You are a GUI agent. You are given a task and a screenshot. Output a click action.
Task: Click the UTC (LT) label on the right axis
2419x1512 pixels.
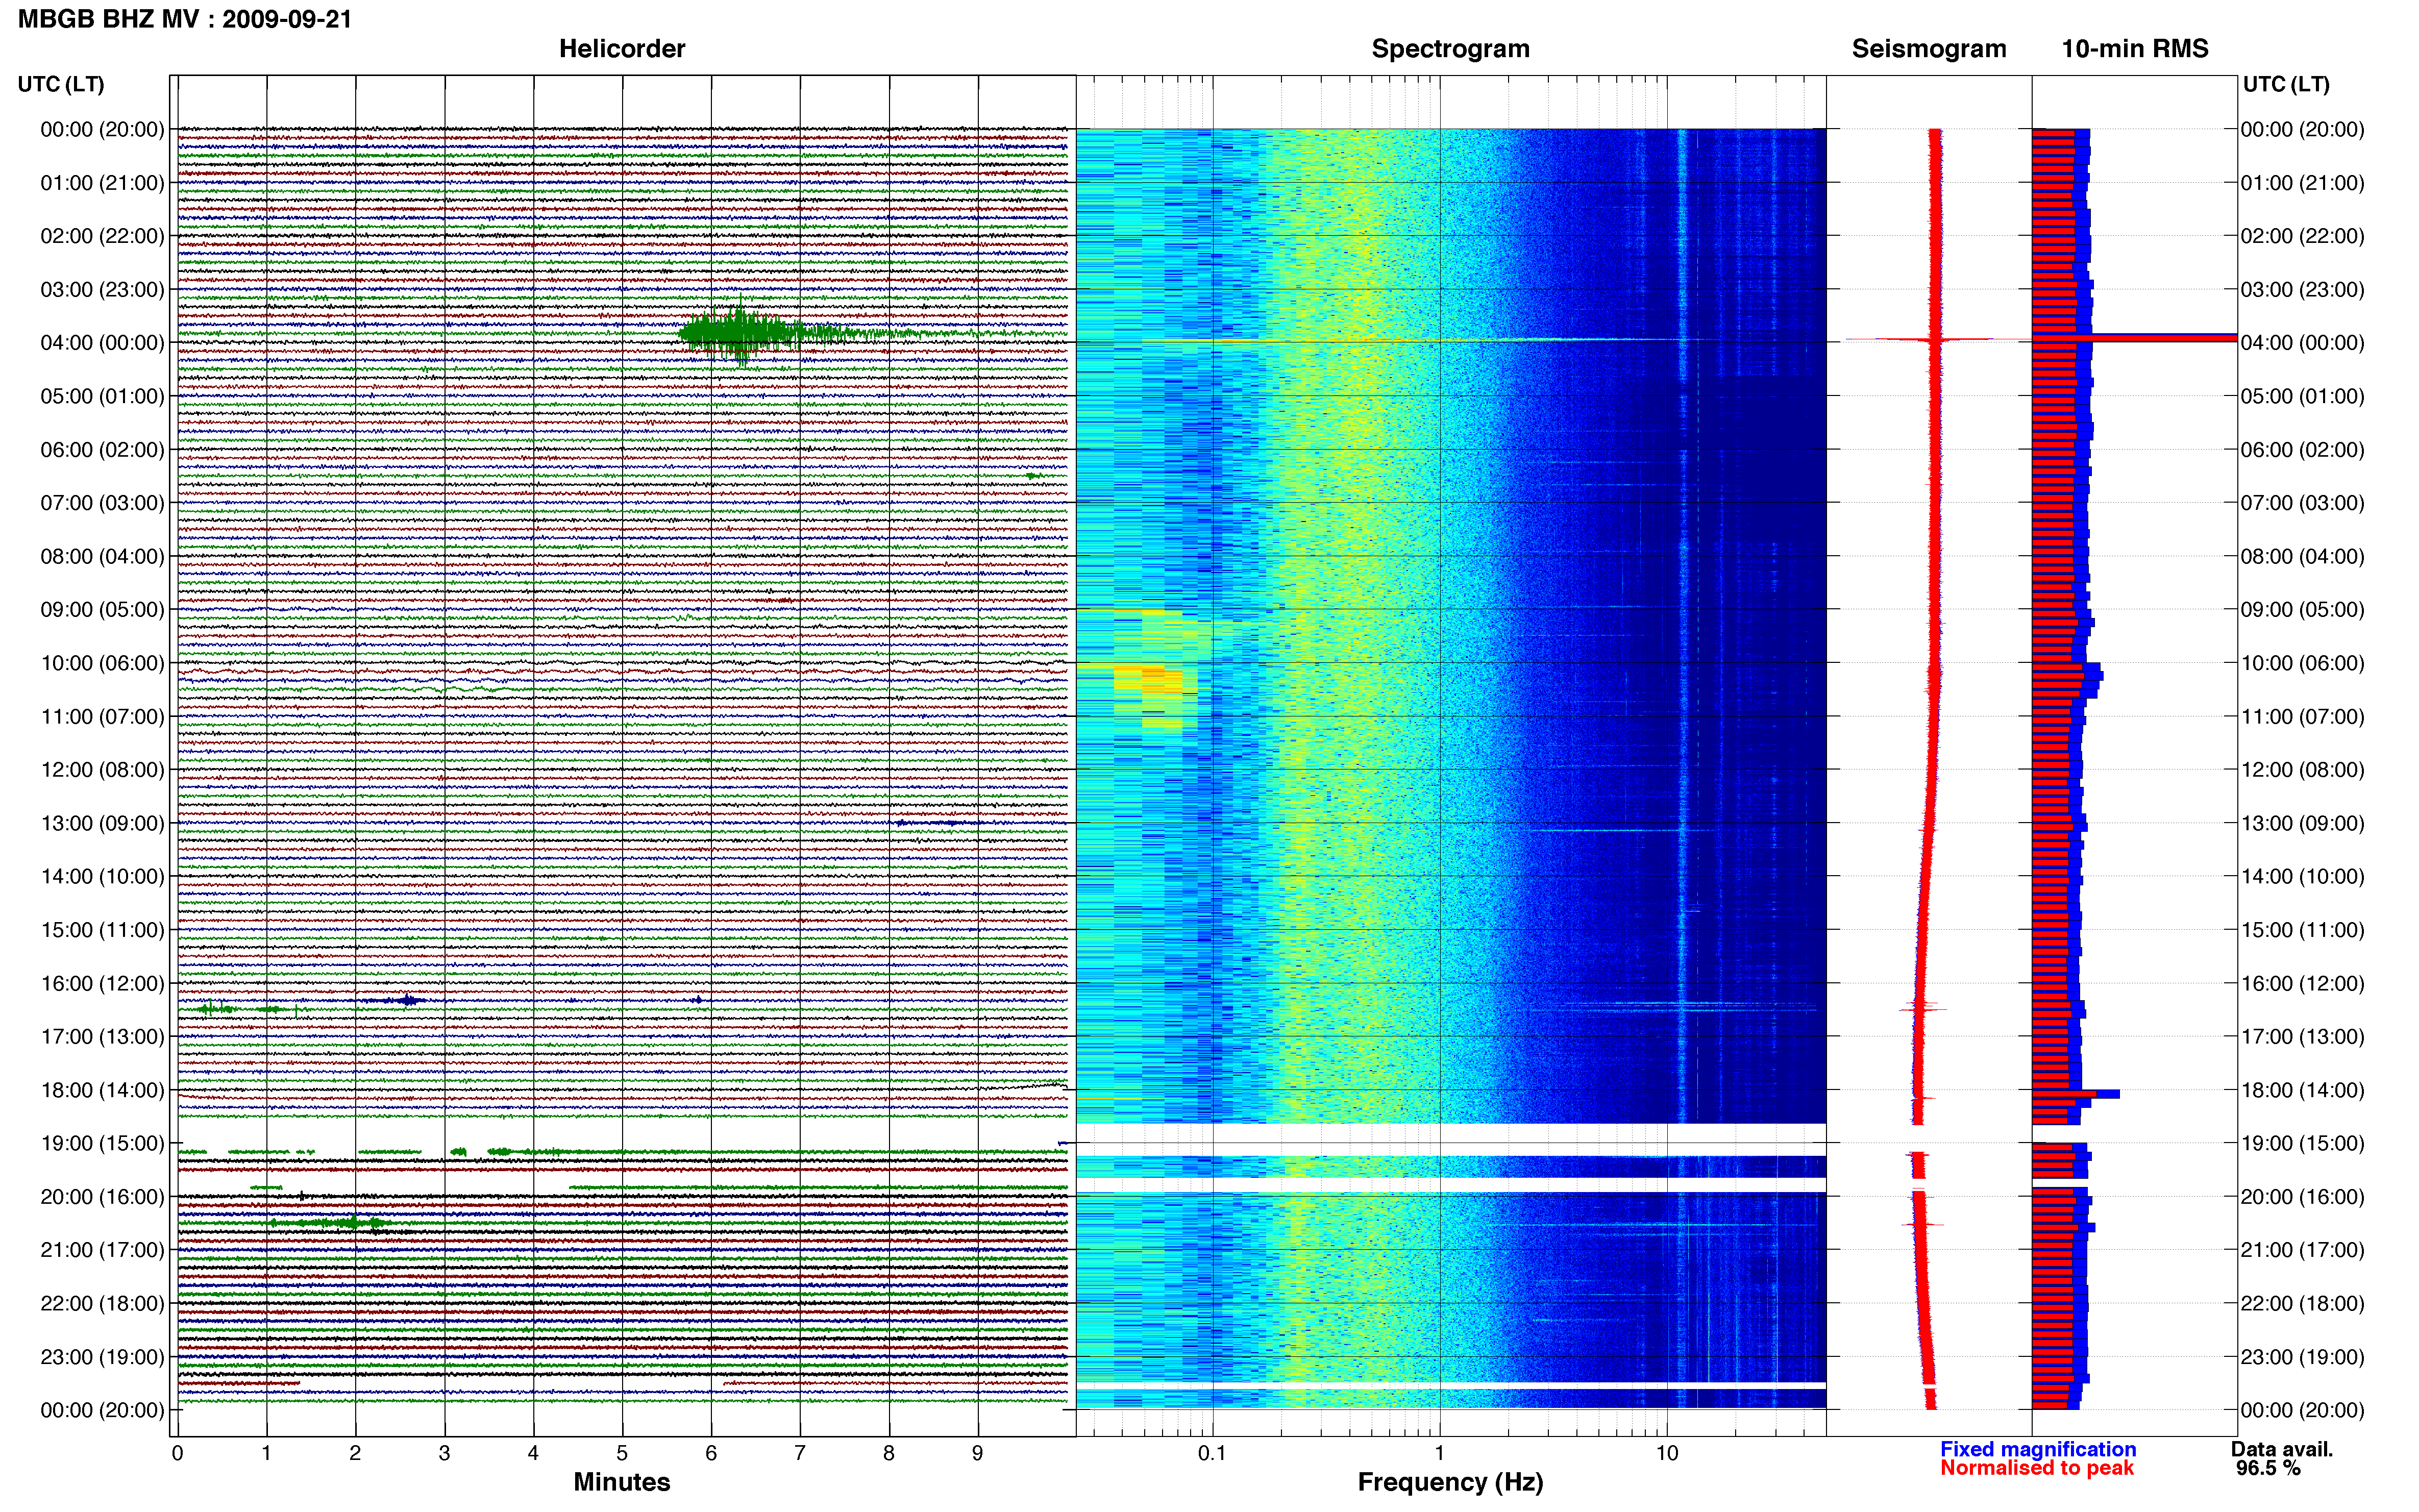click(x=2286, y=84)
